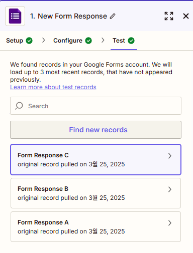Select the Form Response C record

tap(95, 159)
